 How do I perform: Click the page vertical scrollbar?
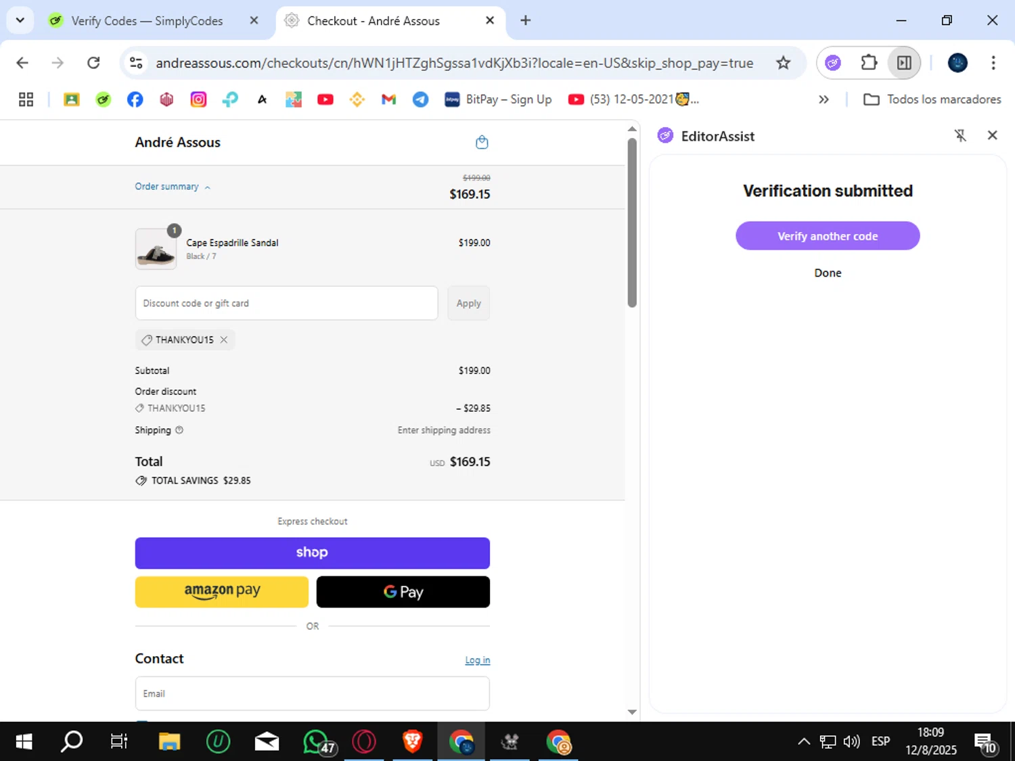click(632, 223)
